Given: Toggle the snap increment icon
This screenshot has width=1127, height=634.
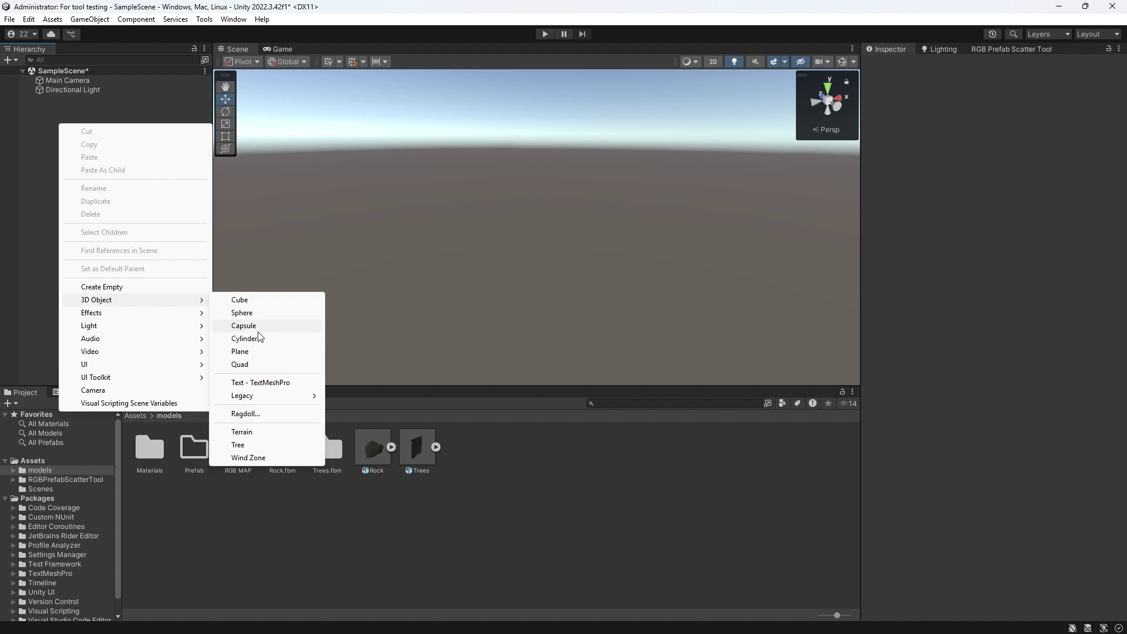Looking at the screenshot, I should point(352,62).
